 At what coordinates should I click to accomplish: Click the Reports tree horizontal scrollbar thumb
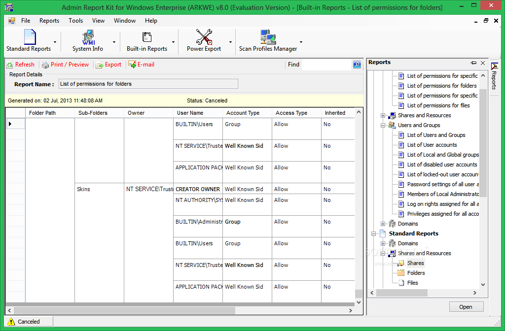[x=402, y=293]
